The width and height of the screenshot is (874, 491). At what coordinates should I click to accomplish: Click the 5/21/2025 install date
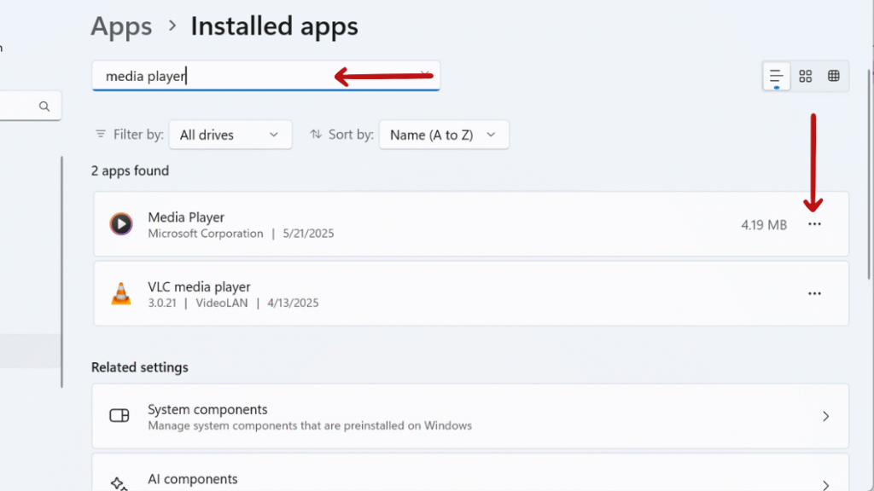[x=308, y=234]
